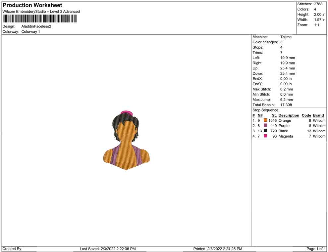Click the 'Purple' description in row 2

pyautogui.click(x=284, y=126)
